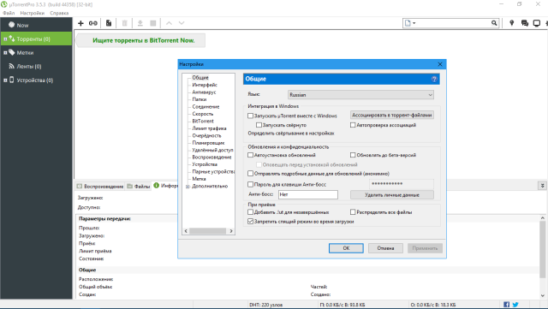Click the settings tree horizontal scrollbar
The image size is (548, 309).
coord(208,231)
